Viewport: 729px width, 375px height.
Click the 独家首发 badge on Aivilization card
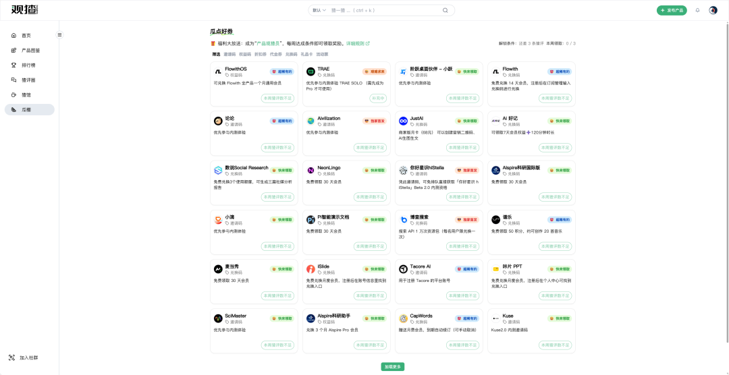pos(374,121)
